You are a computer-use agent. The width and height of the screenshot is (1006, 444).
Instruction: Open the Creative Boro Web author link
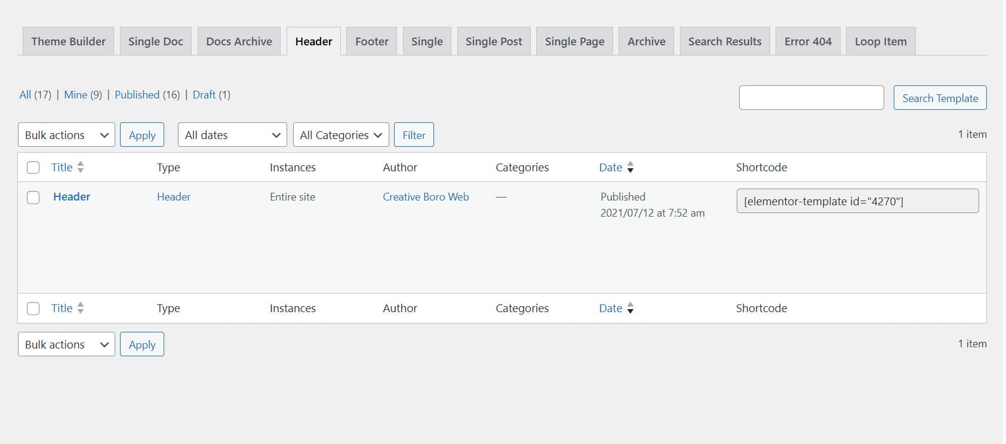(426, 197)
